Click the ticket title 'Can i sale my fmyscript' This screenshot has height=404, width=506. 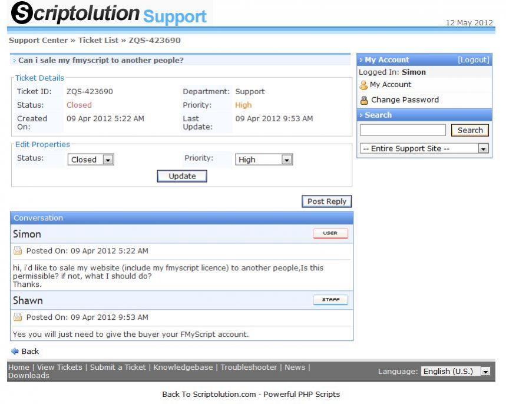101,60
